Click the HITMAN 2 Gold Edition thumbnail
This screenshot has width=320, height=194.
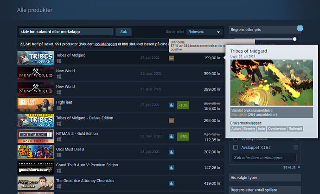pos(36,136)
